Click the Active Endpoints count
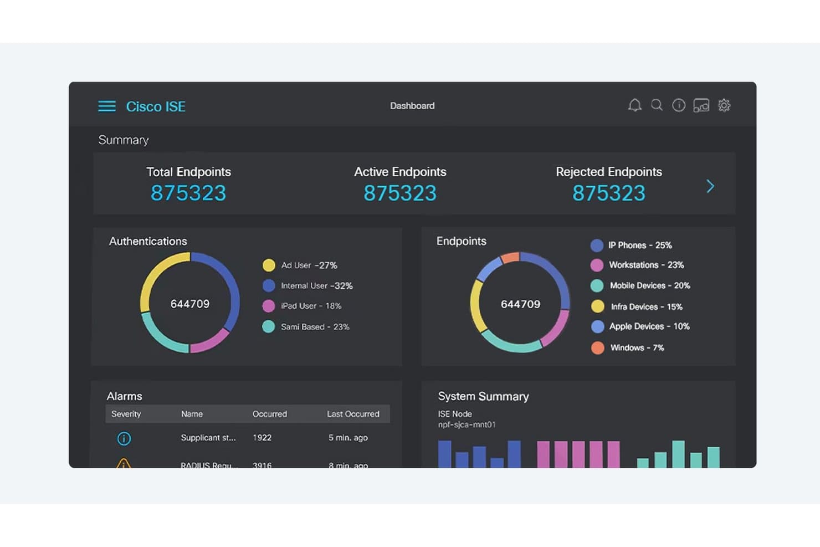This screenshot has height=547, width=820. pyautogui.click(x=400, y=193)
